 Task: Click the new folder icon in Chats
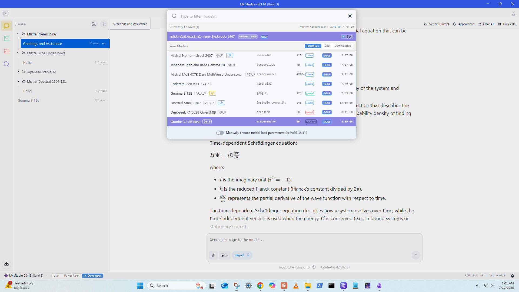[94, 24]
